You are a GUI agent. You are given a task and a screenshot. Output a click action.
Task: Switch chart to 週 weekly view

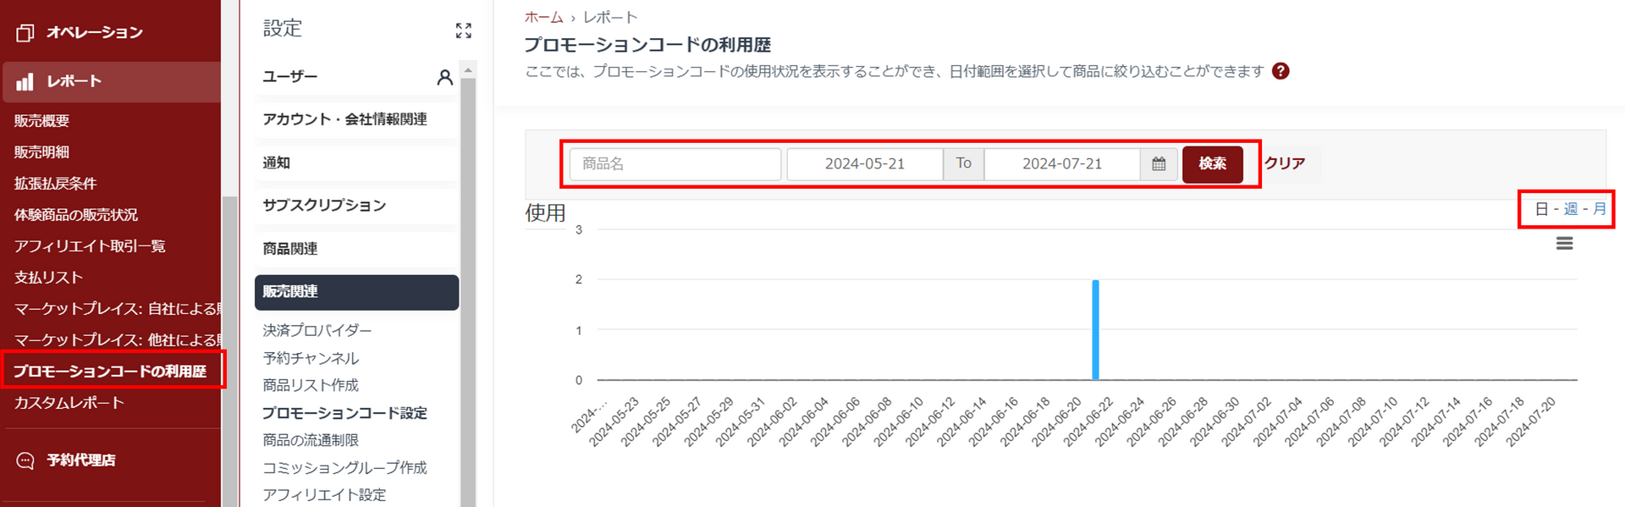pyautogui.click(x=1570, y=209)
